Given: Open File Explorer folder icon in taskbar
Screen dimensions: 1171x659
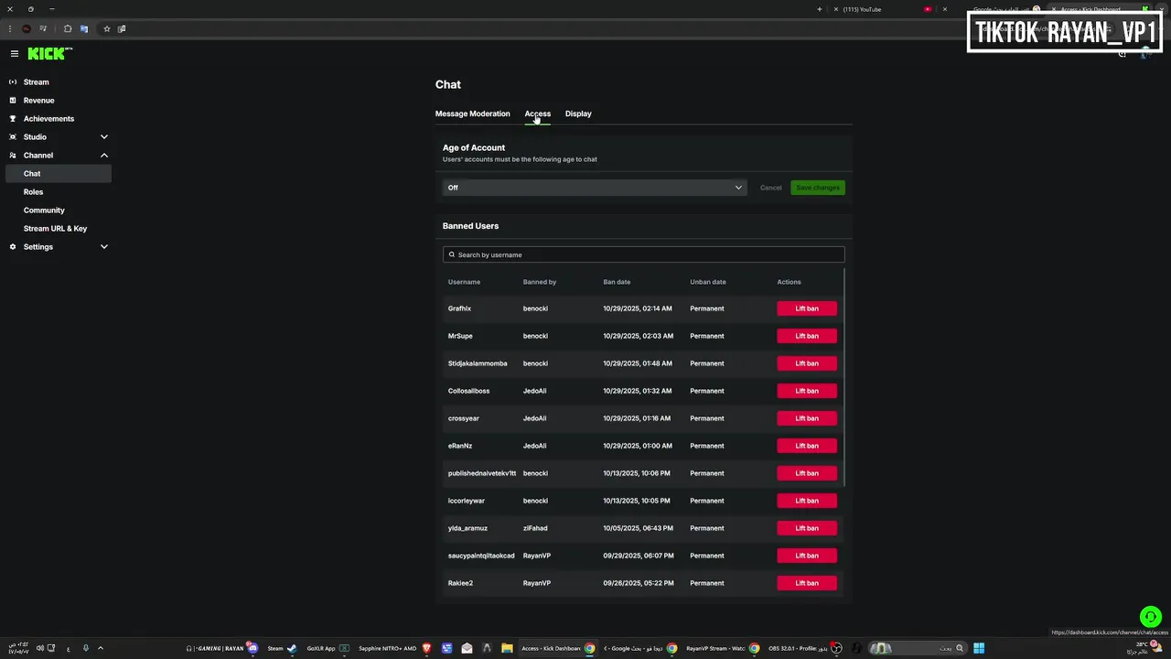Looking at the screenshot, I should pos(507,648).
